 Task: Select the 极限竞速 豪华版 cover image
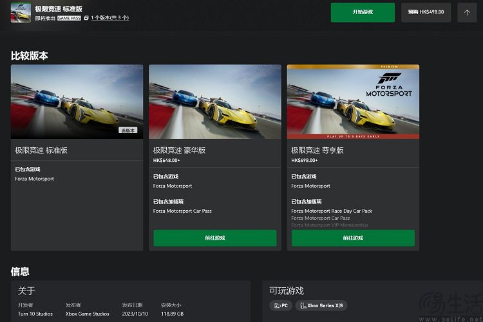[x=215, y=102]
